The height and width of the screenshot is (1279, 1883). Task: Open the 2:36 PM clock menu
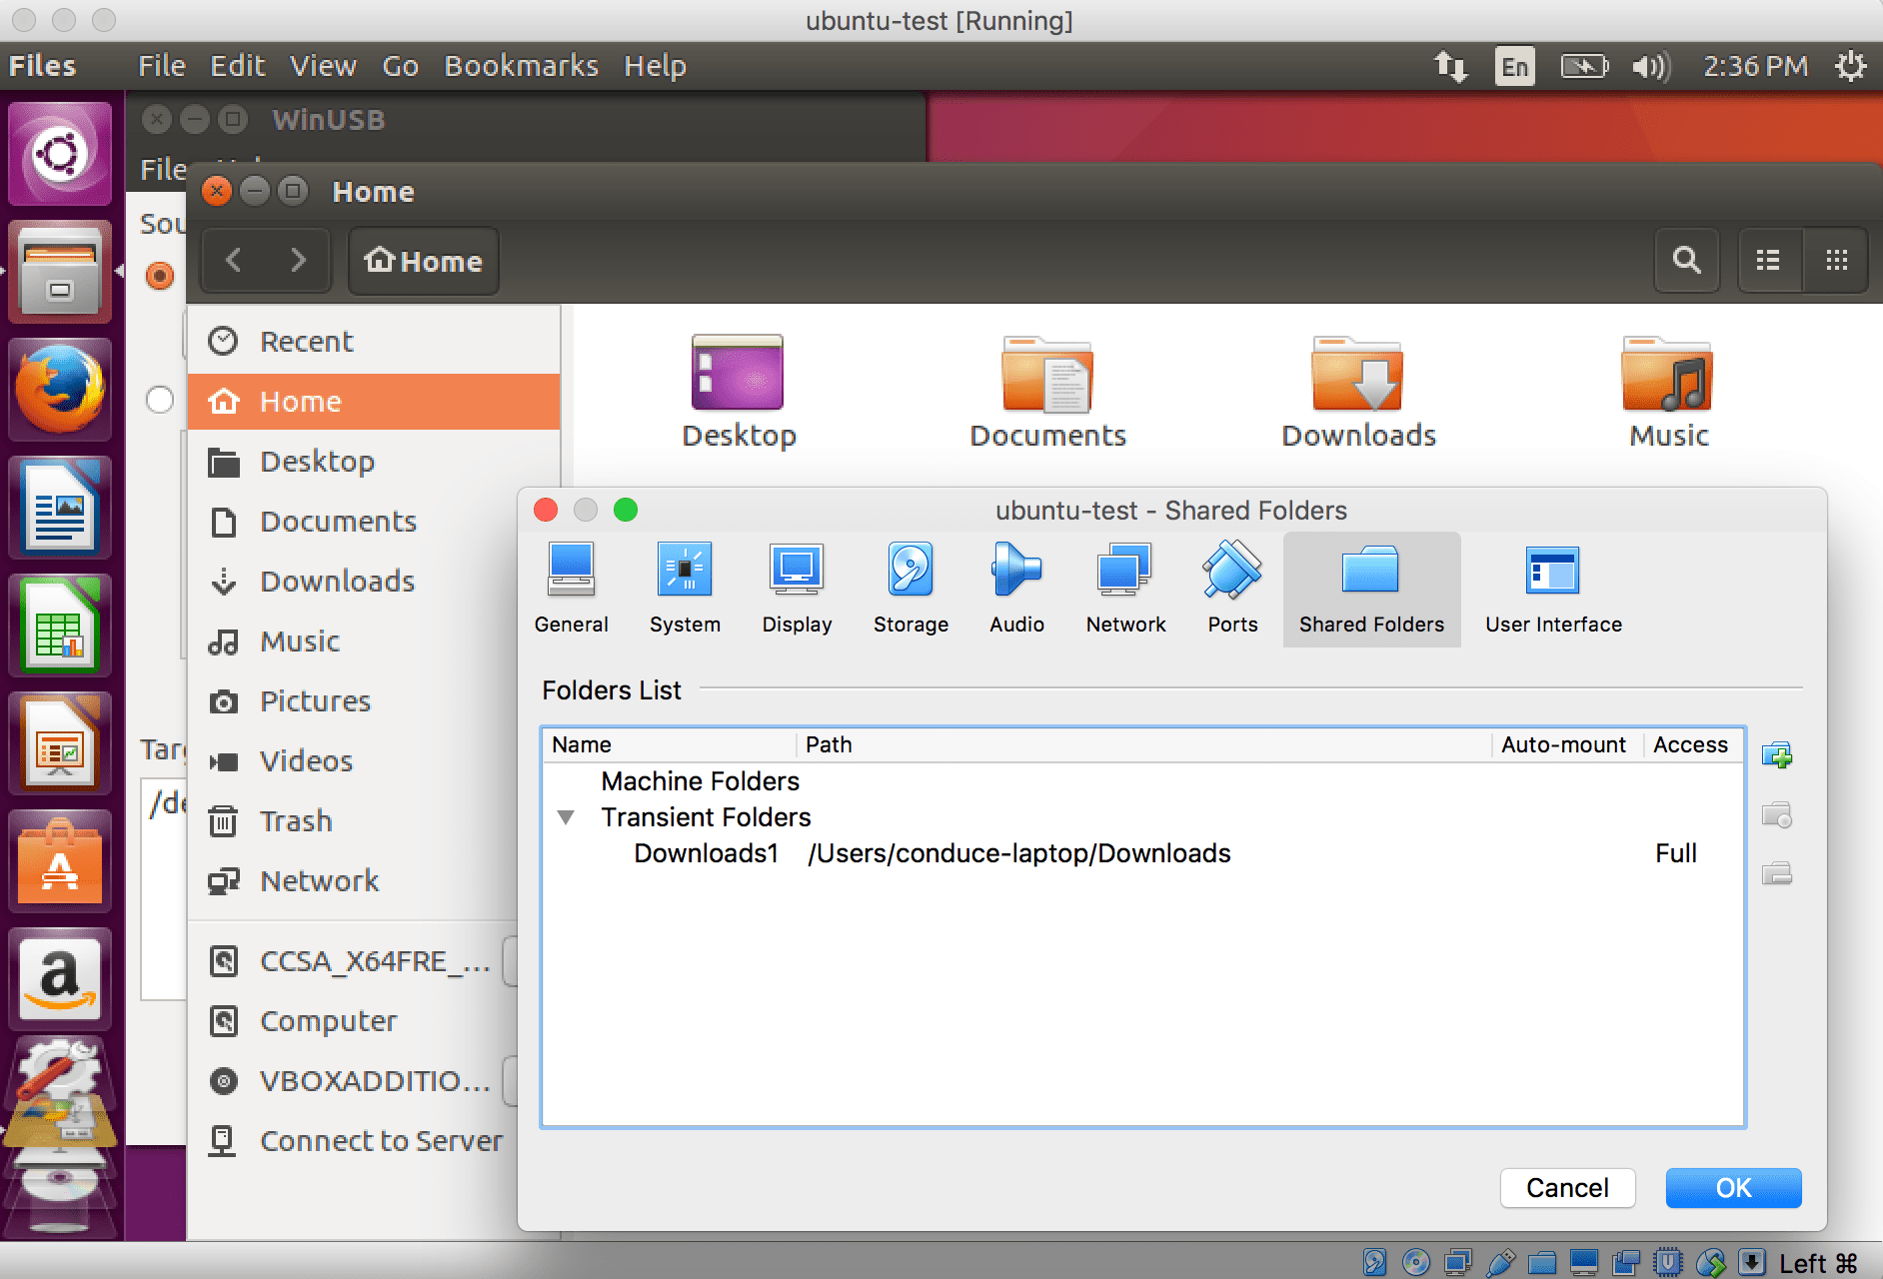(1755, 66)
